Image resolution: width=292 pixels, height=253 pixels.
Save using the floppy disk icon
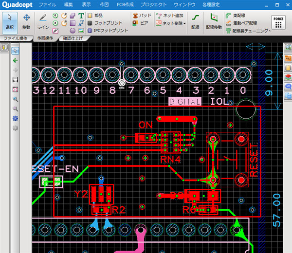point(15,80)
